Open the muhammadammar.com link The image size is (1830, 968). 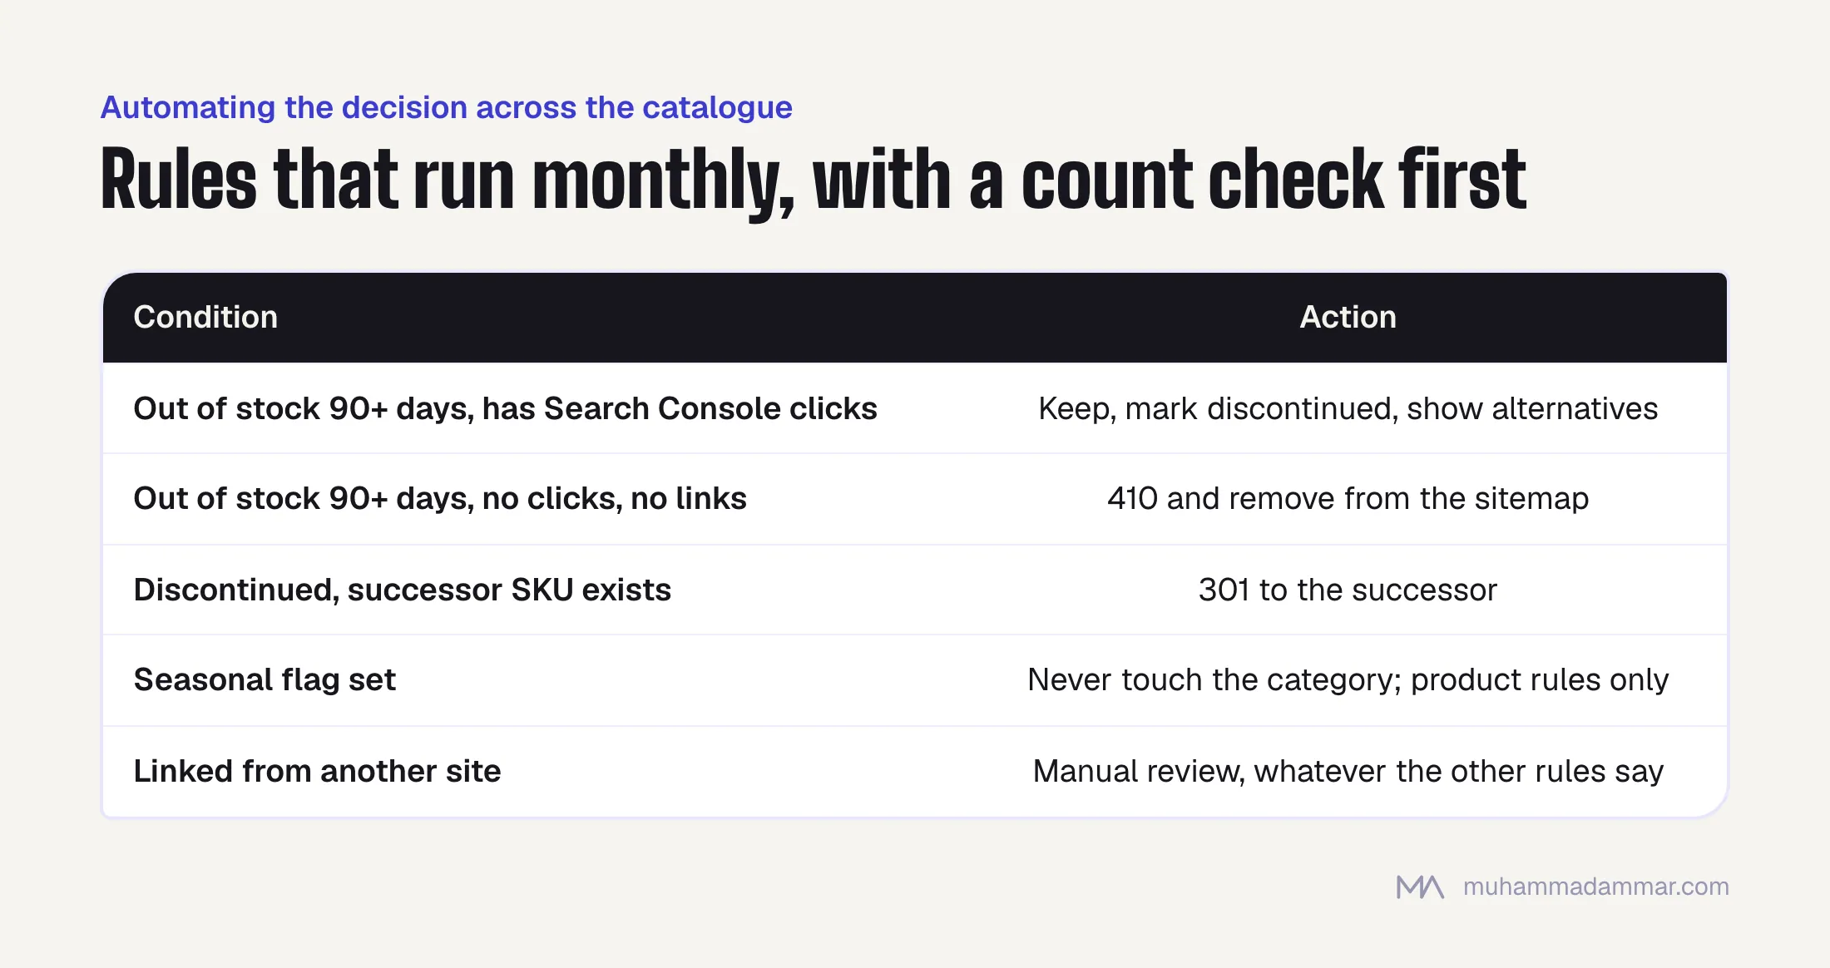pos(1595,887)
